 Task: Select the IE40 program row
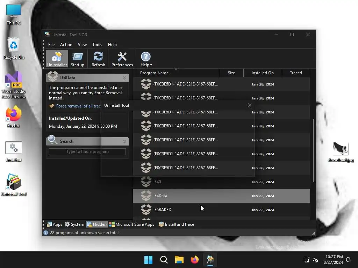coord(221,182)
